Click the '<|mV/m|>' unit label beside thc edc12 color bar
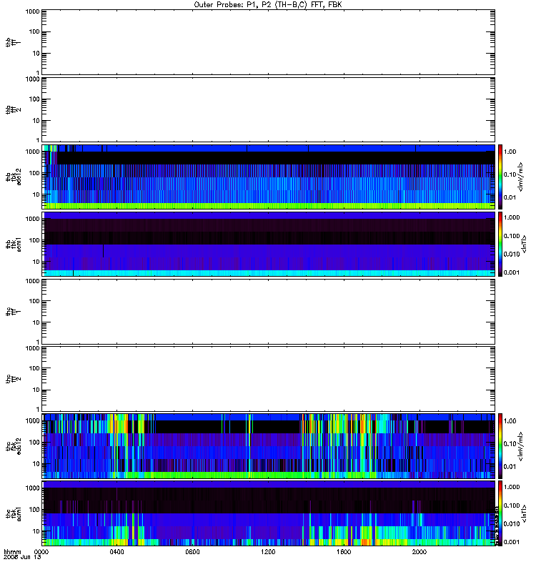This screenshot has height=572, width=536. (521, 445)
